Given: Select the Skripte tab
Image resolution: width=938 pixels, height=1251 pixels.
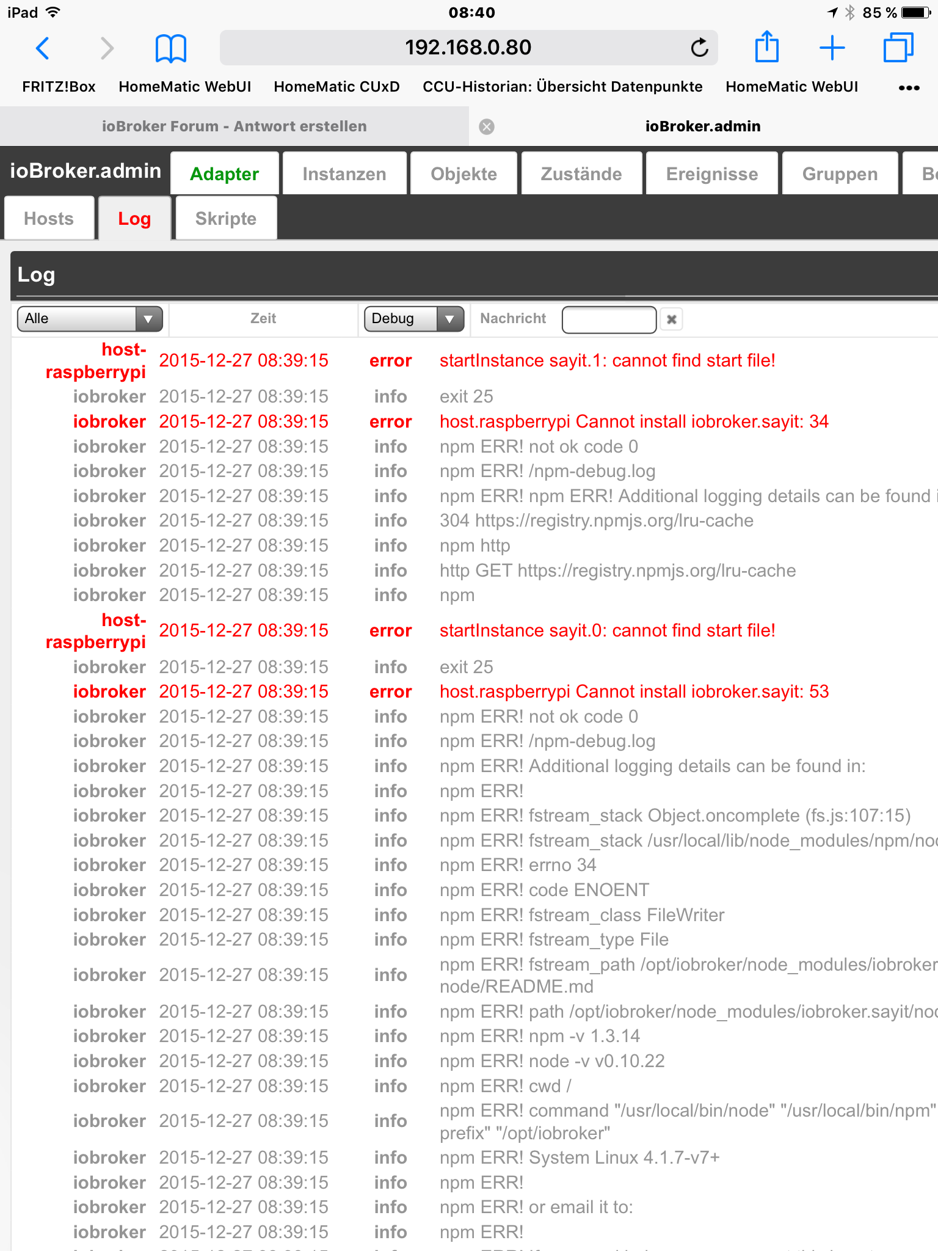Looking at the screenshot, I should 226,218.
